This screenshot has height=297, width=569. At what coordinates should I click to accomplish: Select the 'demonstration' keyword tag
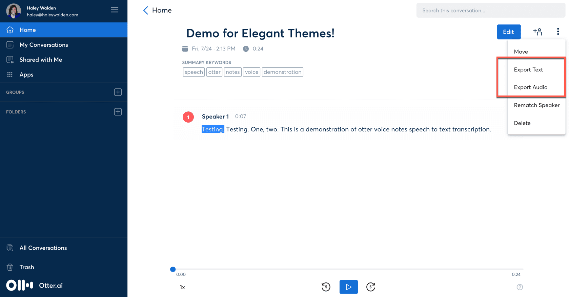click(283, 72)
